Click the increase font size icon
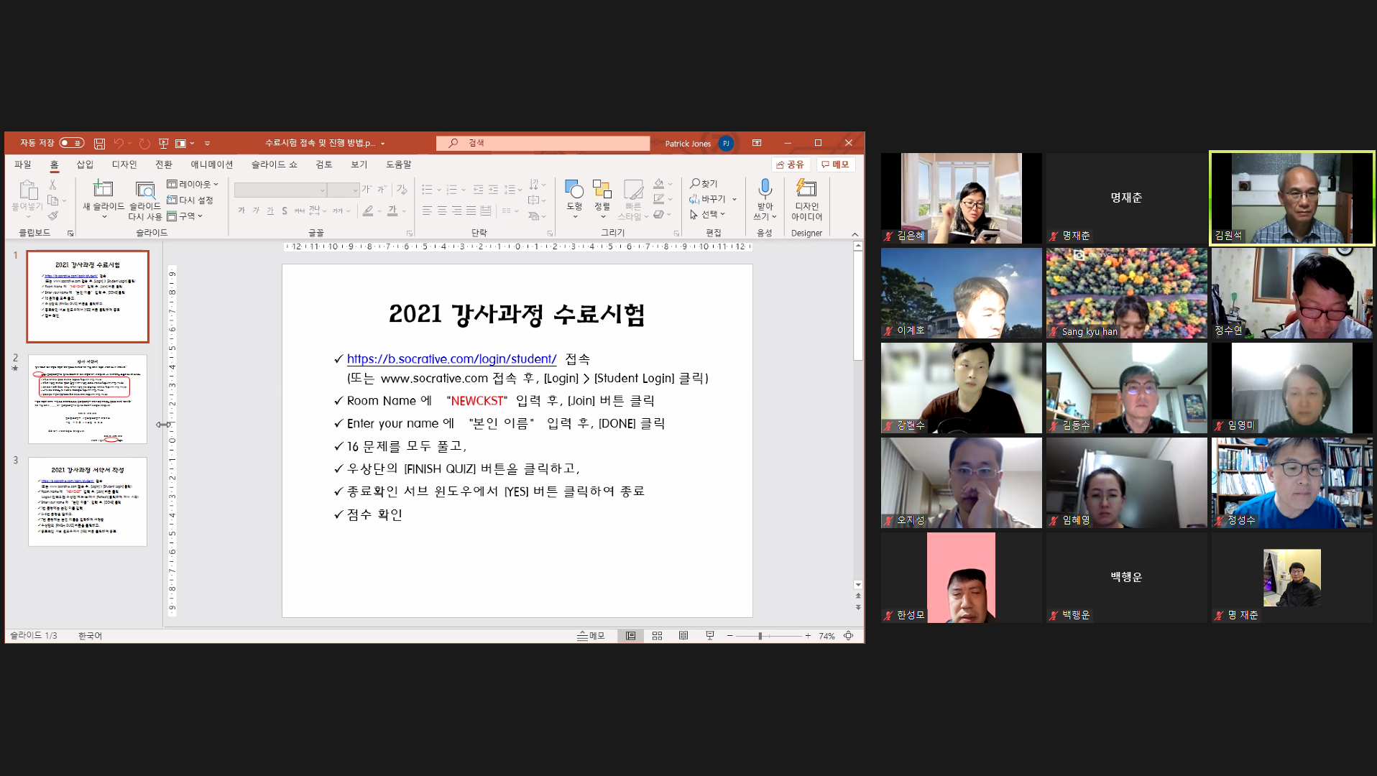Image resolution: width=1377 pixels, height=776 pixels. (367, 190)
